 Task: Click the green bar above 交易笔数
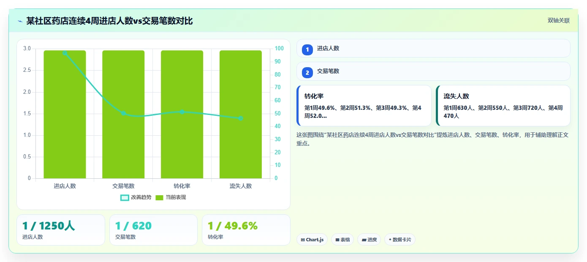(123, 114)
